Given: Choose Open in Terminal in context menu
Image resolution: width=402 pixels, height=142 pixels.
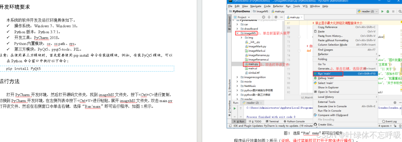Looking at the screenshot, I should point(346,92).
